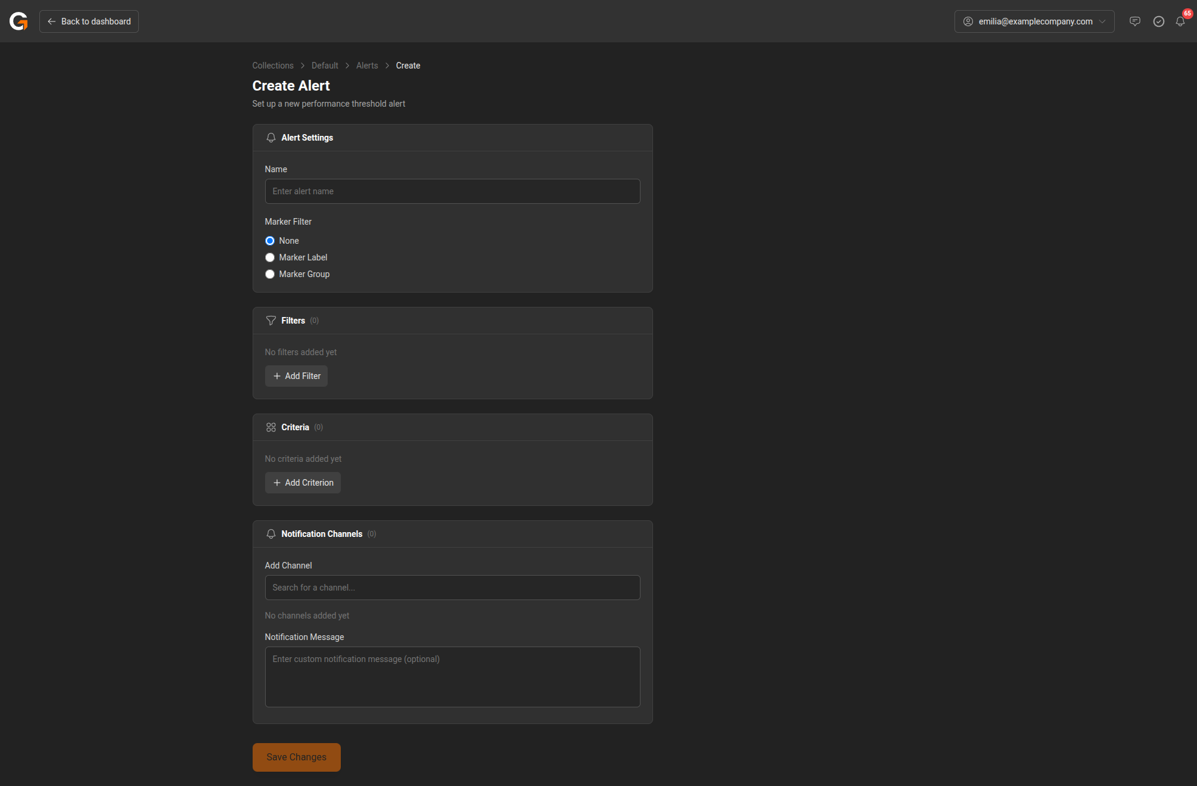Open the notifications bell icon
This screenshot has height=786, width=1197.
tap(1180, 21)
